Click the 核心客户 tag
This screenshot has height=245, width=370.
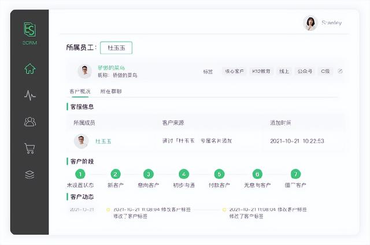(234, 71)
